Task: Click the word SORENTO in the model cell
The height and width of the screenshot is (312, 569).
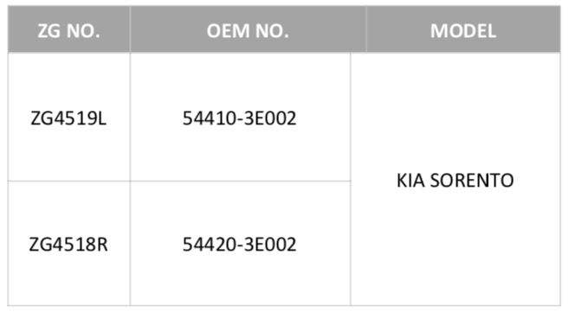Action: pos(472,181)
